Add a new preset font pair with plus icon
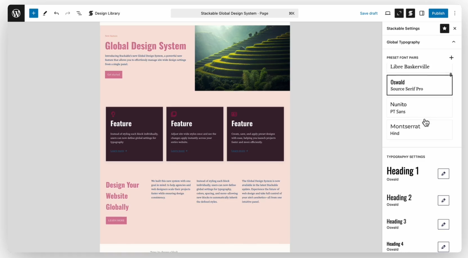This screenshot has width=468, height=258. 451,57
